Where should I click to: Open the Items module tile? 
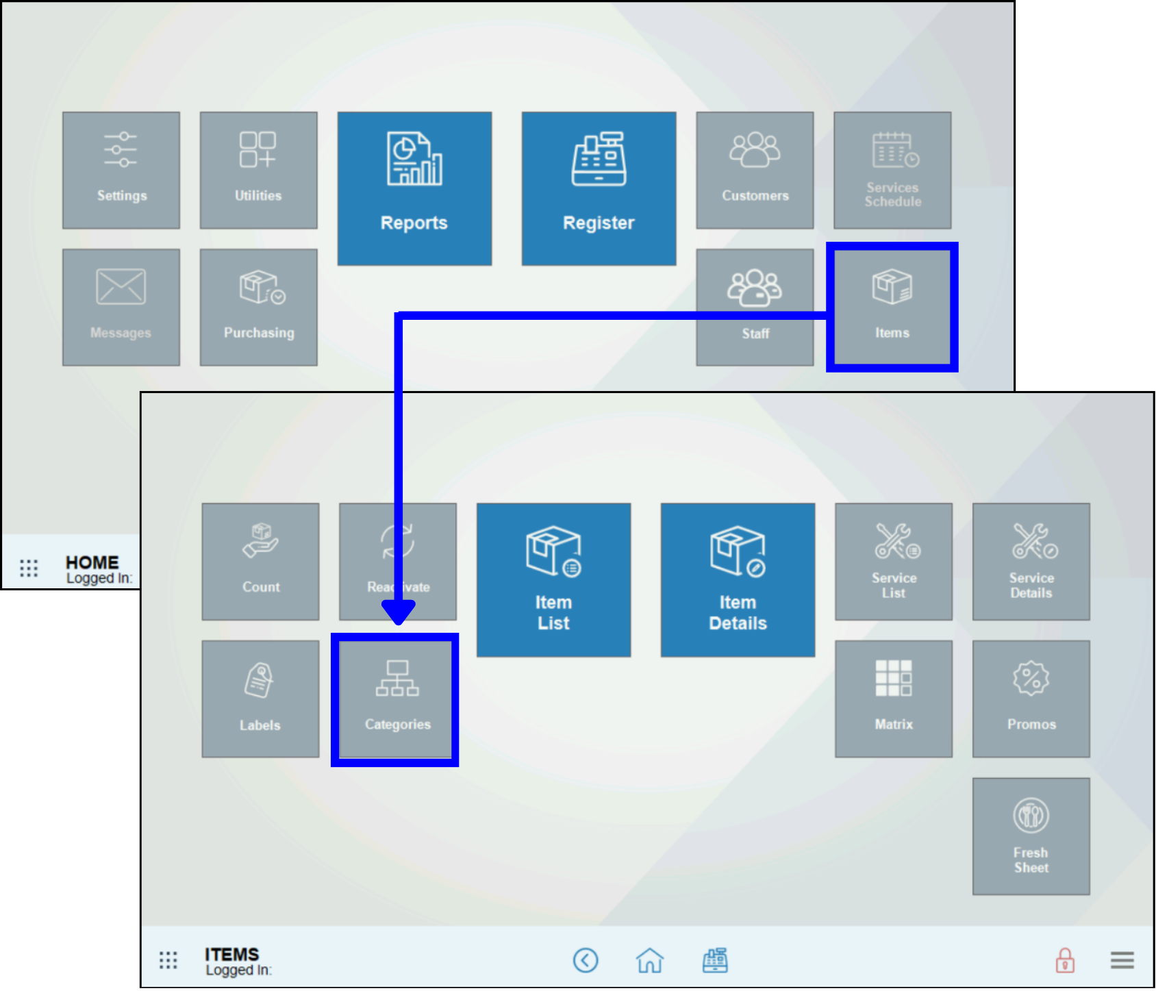891,306
